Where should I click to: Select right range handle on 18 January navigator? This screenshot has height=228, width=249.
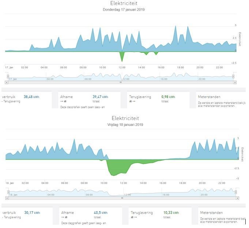click(236, 192)
